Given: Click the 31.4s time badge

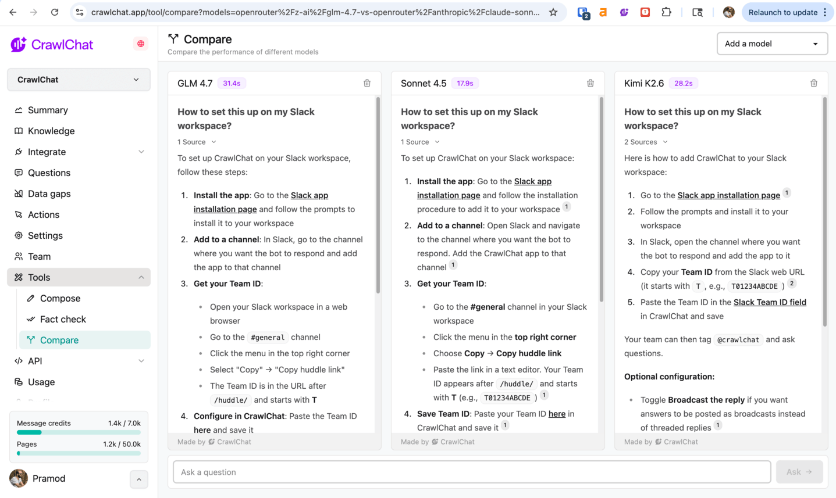Looking at the screenshot, I should pos(232,83).
